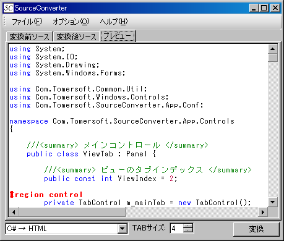Screen dimensions: 284x241
Task: Click the menu bar grip handle
Action: [x=5, y=22]
